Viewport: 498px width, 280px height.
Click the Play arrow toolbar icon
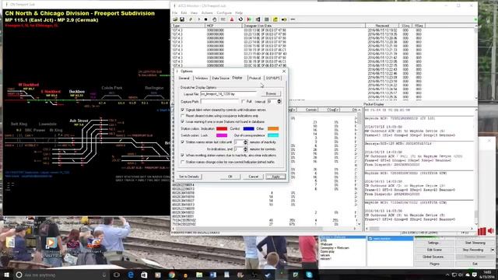pos(199,19)
